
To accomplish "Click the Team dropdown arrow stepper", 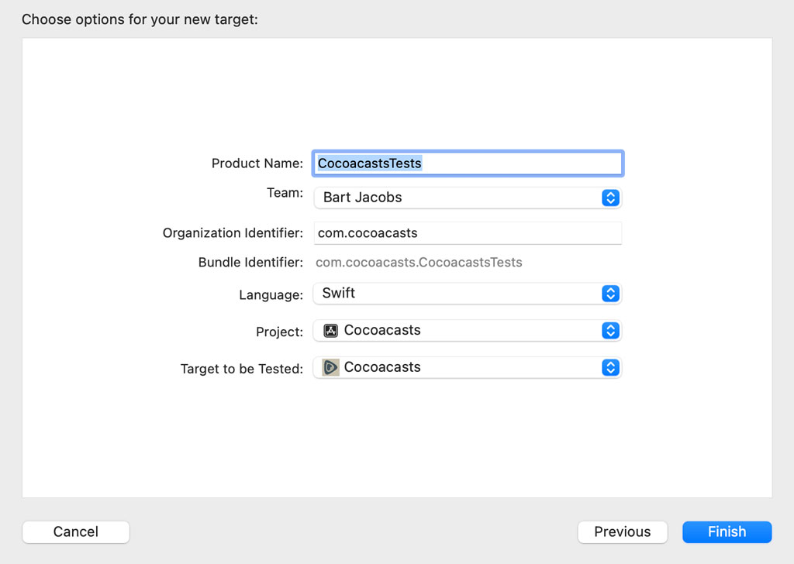I will point(610,198).
